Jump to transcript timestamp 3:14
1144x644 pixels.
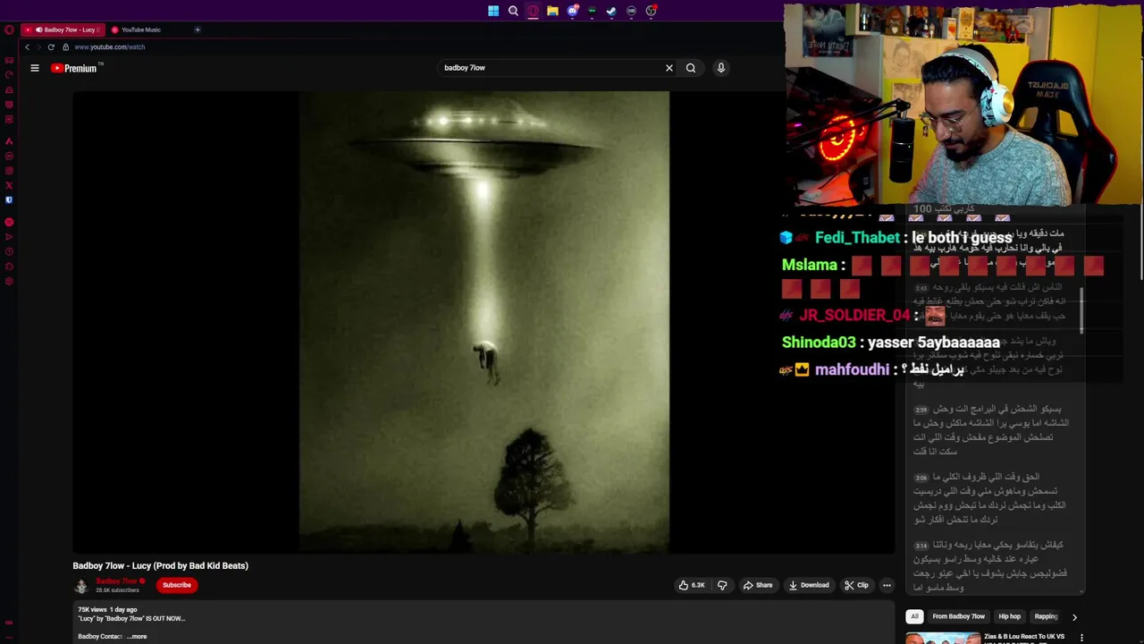[x=921, y=546]
